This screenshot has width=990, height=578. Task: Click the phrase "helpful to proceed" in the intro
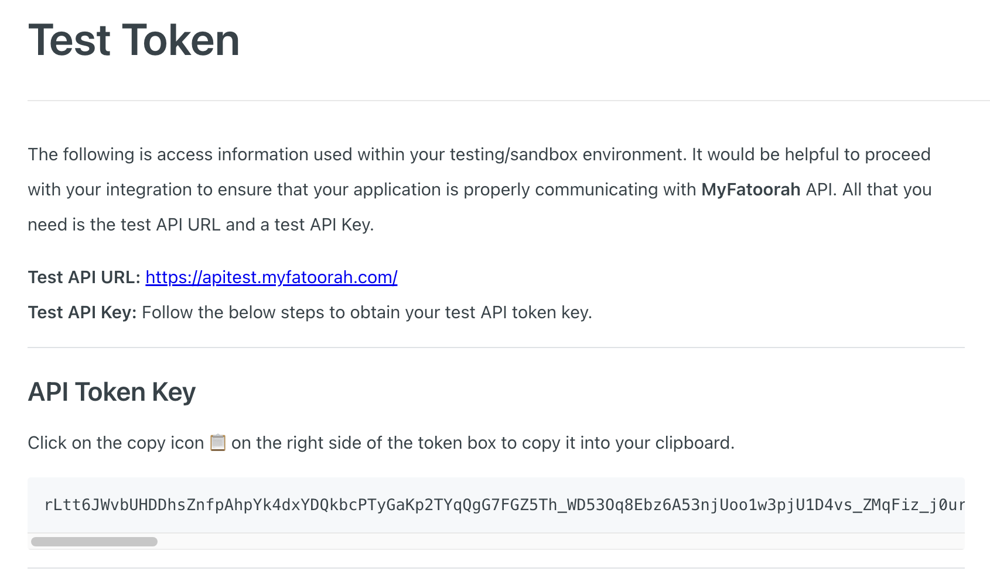click(857, 154)
